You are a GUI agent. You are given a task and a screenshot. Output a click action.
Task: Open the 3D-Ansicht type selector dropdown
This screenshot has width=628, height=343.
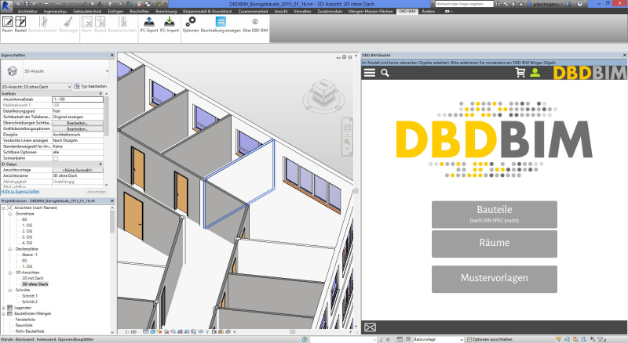coord(107,71)
